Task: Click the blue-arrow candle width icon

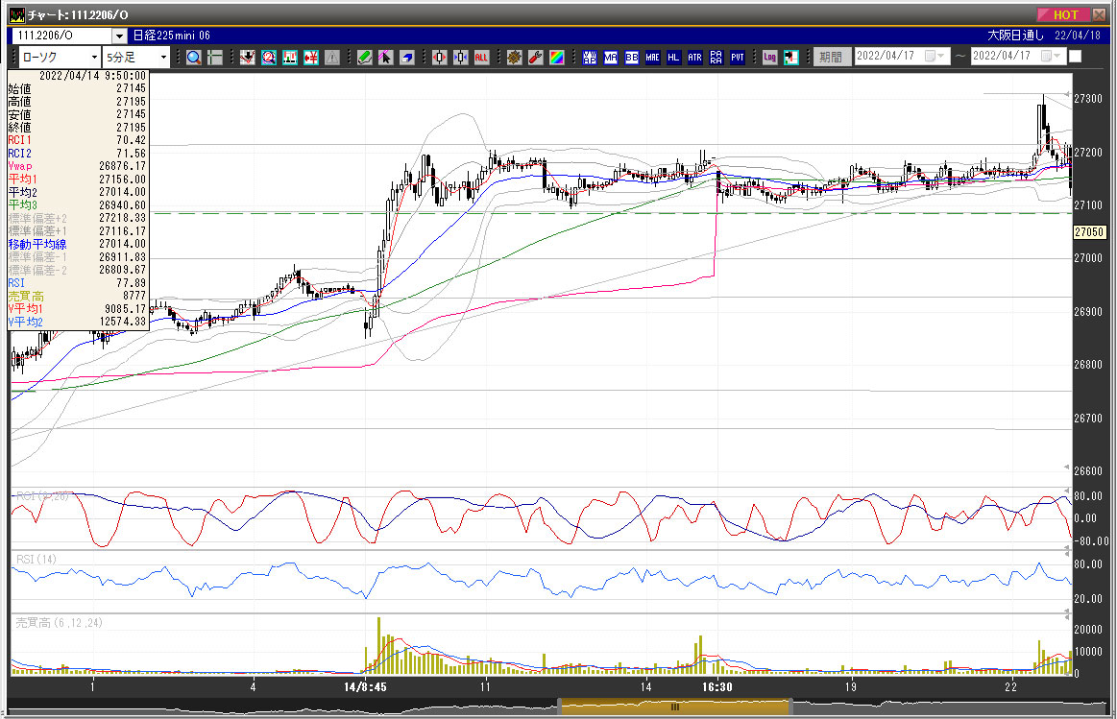Action: click(461, 58)
